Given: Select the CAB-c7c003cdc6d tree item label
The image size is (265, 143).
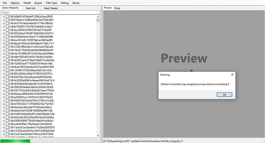Looking at the screenshot, I should click(31, 131).
